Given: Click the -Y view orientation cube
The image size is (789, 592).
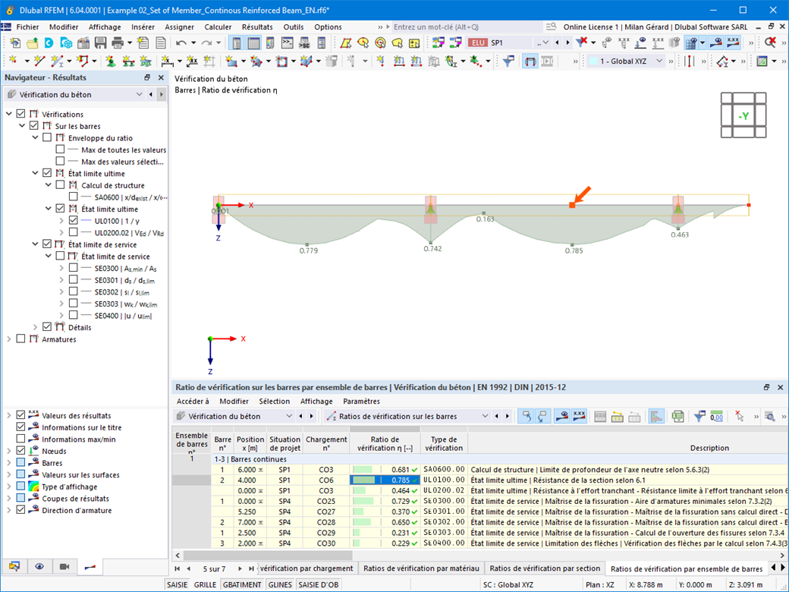Looking at the screenshot, I should [x=743, y=115].
